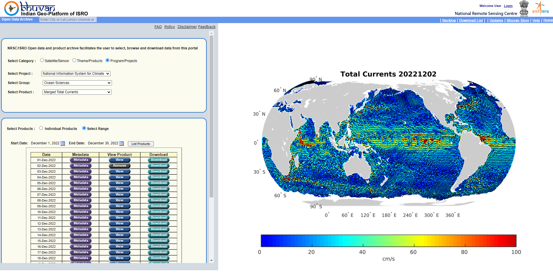Click the List Products button

click(141, 144)
